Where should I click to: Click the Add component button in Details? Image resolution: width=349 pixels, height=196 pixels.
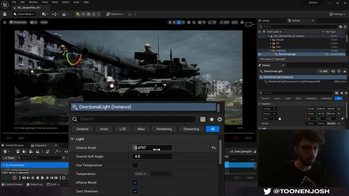click(323, 71)
